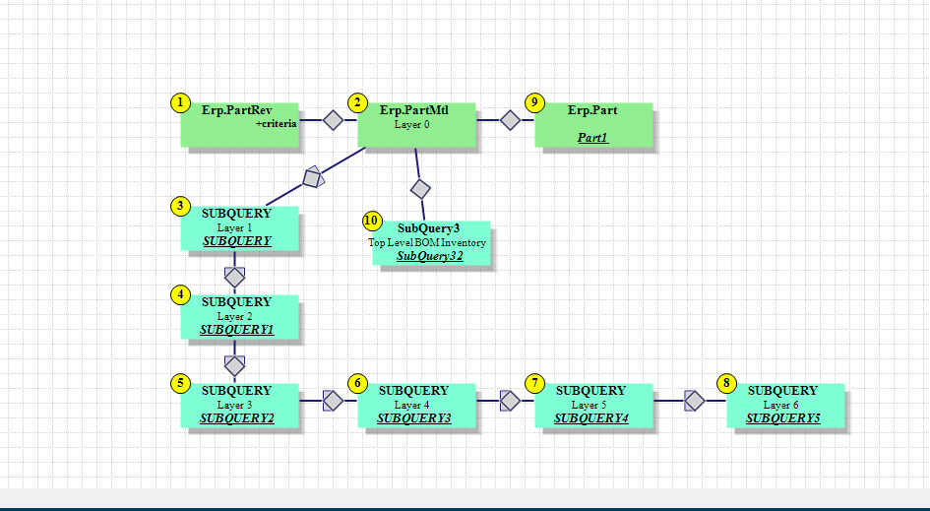The width and height of the screenshot is (930, 511).
Task: Select the SUBQUERY3 Layer 4 node
Action: 416,406
